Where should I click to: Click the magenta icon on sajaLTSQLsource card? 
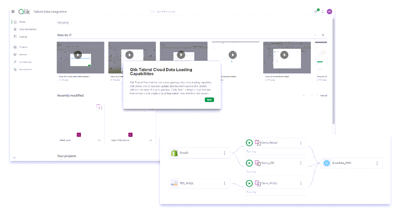pos(130,135)
